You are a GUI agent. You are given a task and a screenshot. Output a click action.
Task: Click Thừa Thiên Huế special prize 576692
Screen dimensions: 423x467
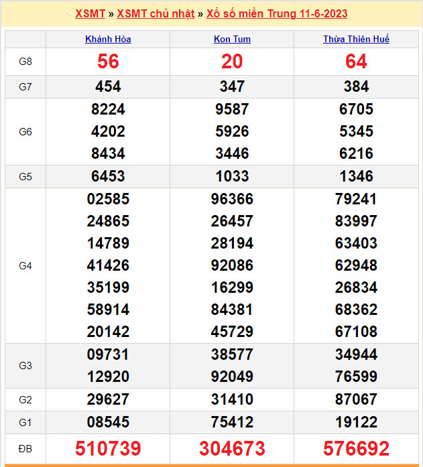pos(356,448)
